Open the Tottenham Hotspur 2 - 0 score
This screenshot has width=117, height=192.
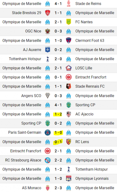coord(58,59)
